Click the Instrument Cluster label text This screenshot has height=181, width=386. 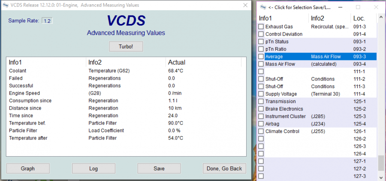[x=286, y=116]
